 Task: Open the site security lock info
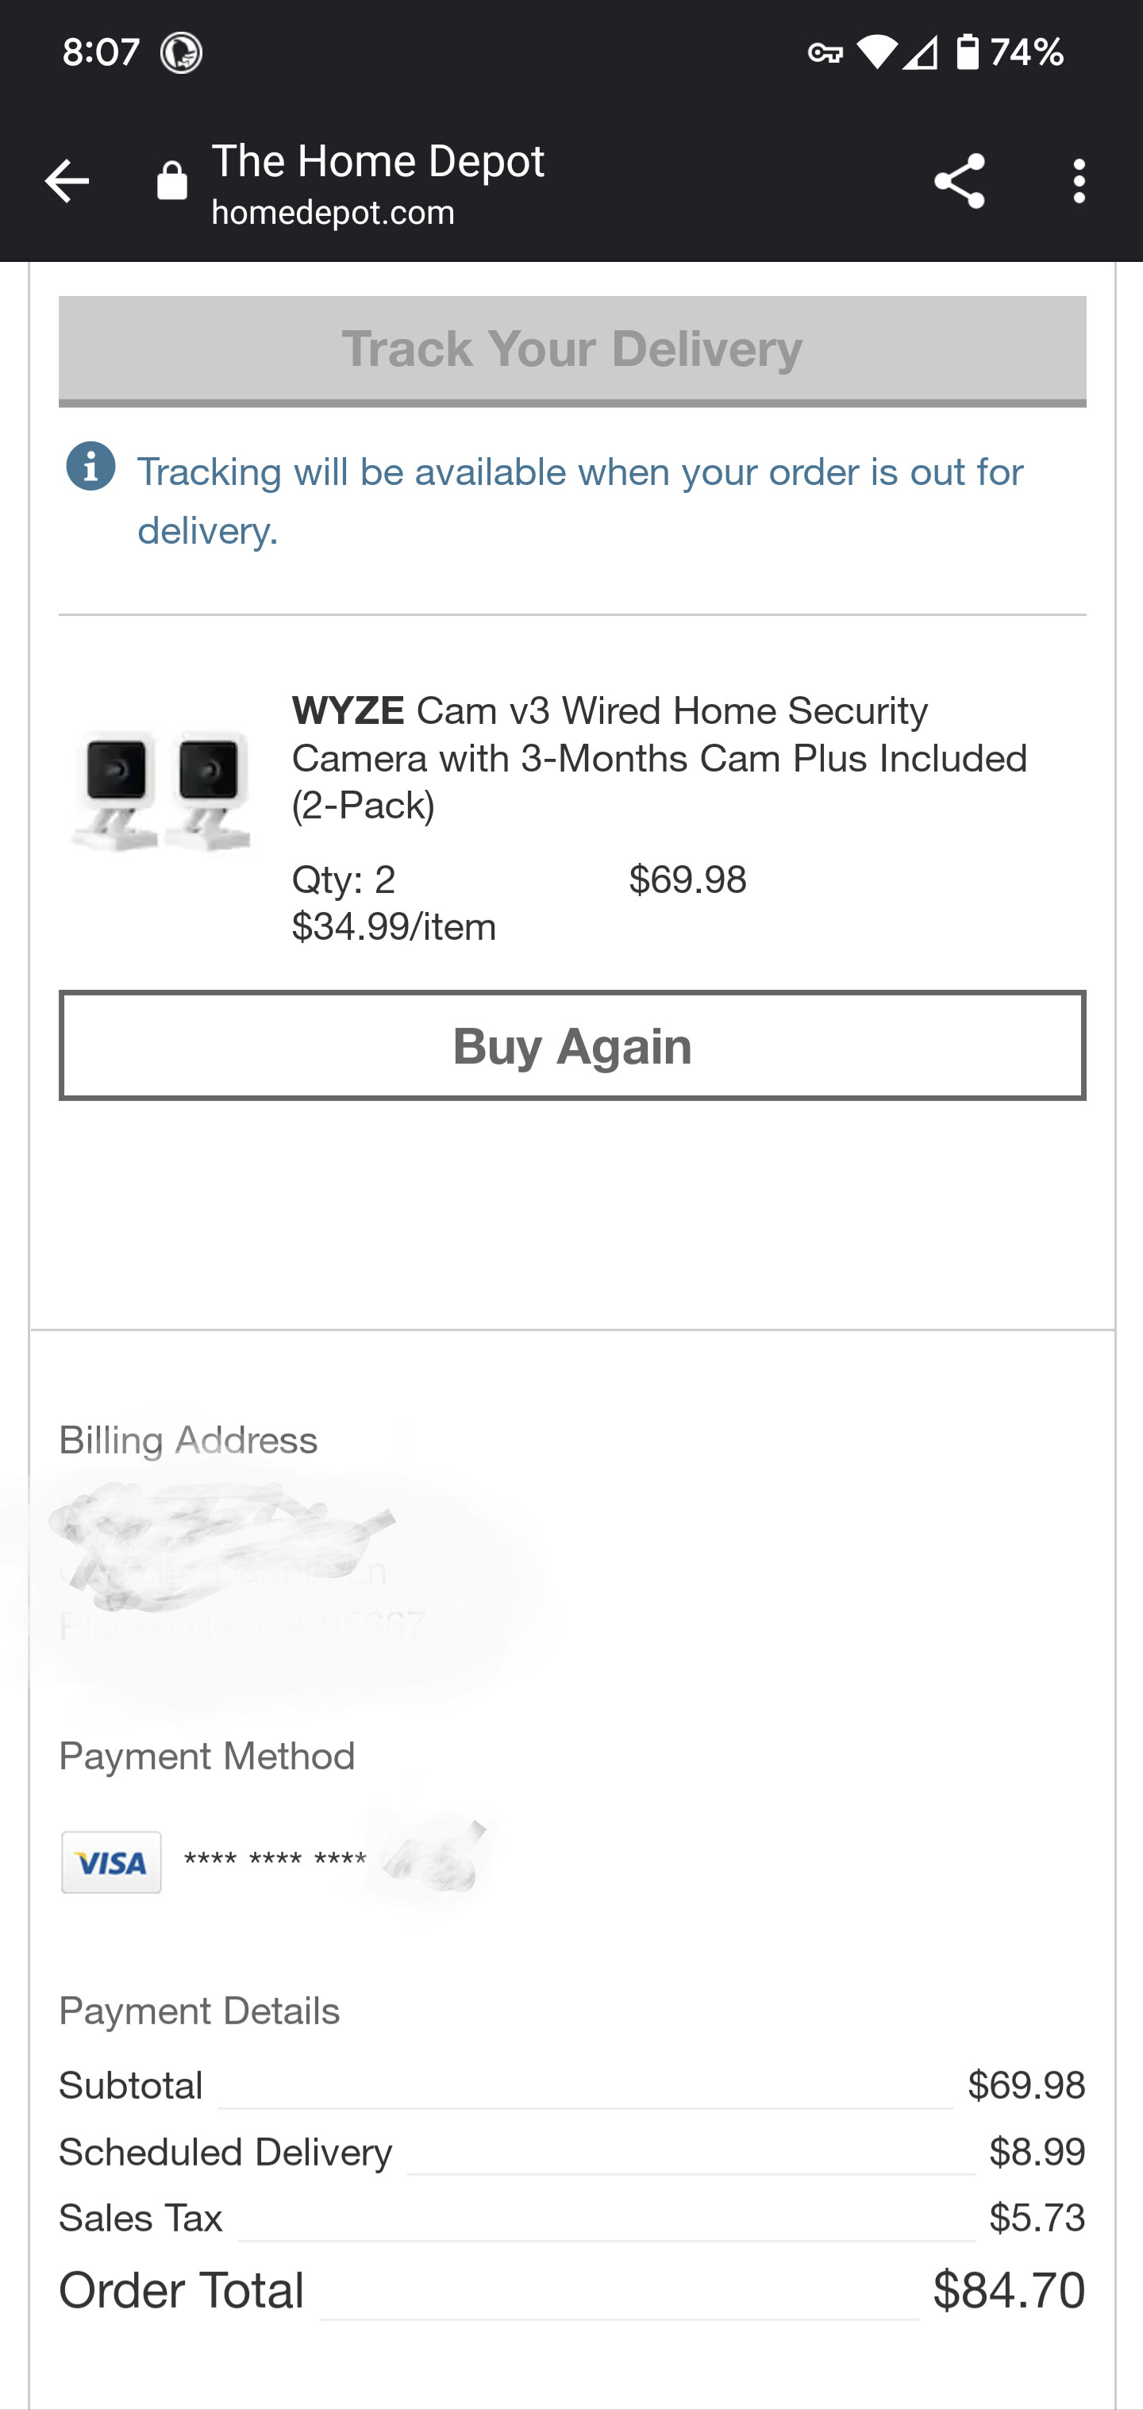pyautogui.click(x=172, y=182)
